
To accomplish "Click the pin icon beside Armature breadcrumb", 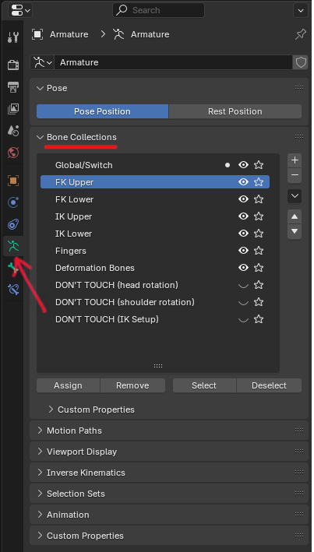I will (x=300, y=34).
